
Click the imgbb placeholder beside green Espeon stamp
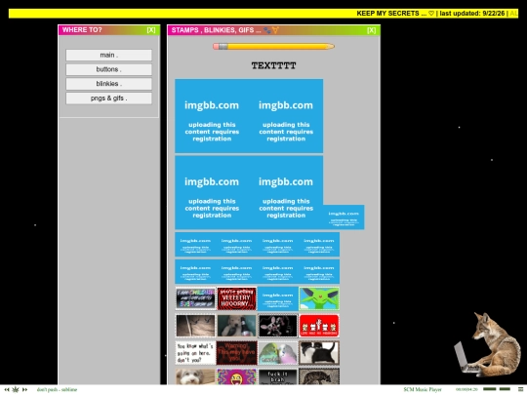click(x=277, y=298)
